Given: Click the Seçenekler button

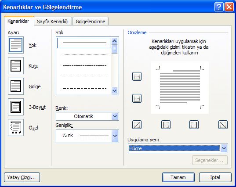Looking at the screenshot, I should [210, 160].
